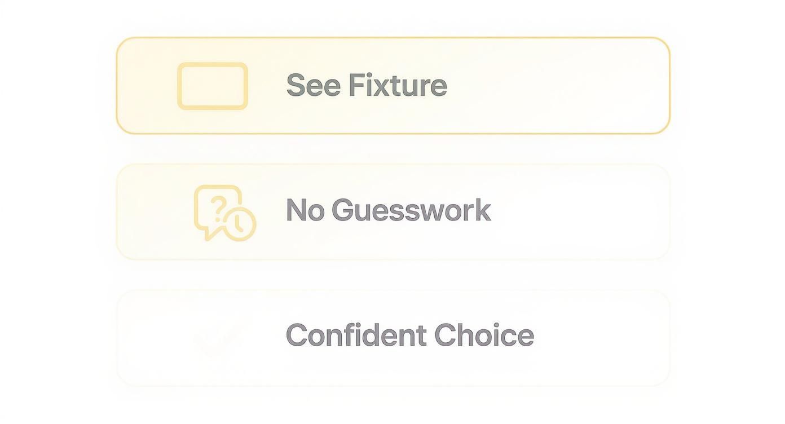The image size is (785, 424).
Task: Click the word "Fixture" in the first card
Action: point(398,85)
